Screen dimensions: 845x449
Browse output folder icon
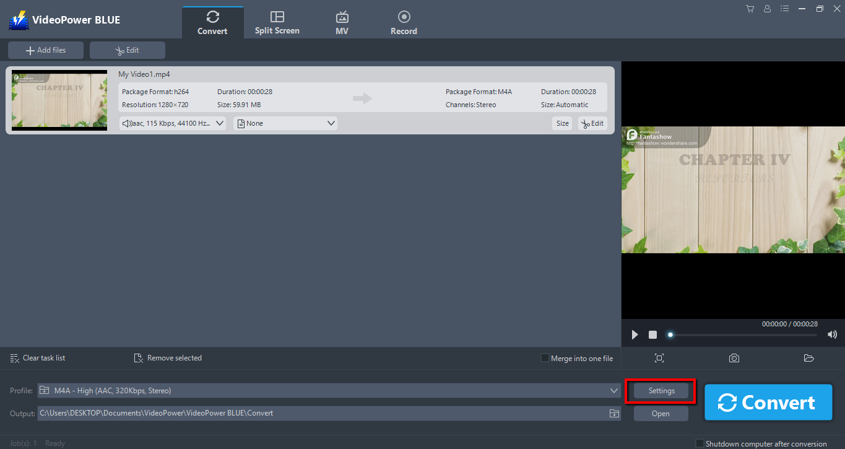pos(614,413)
